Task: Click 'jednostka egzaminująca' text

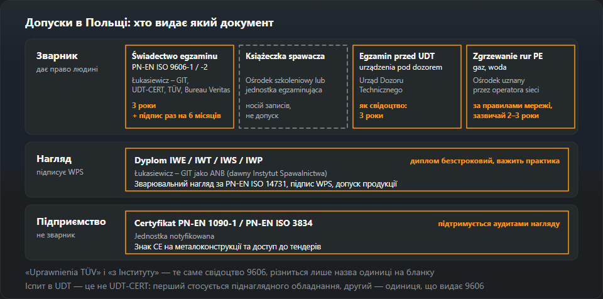Action: 284,90
